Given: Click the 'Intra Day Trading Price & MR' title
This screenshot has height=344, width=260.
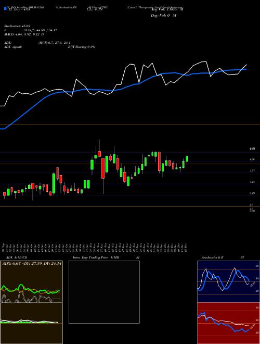Looking at the screenshot, I should coord(96,257).
